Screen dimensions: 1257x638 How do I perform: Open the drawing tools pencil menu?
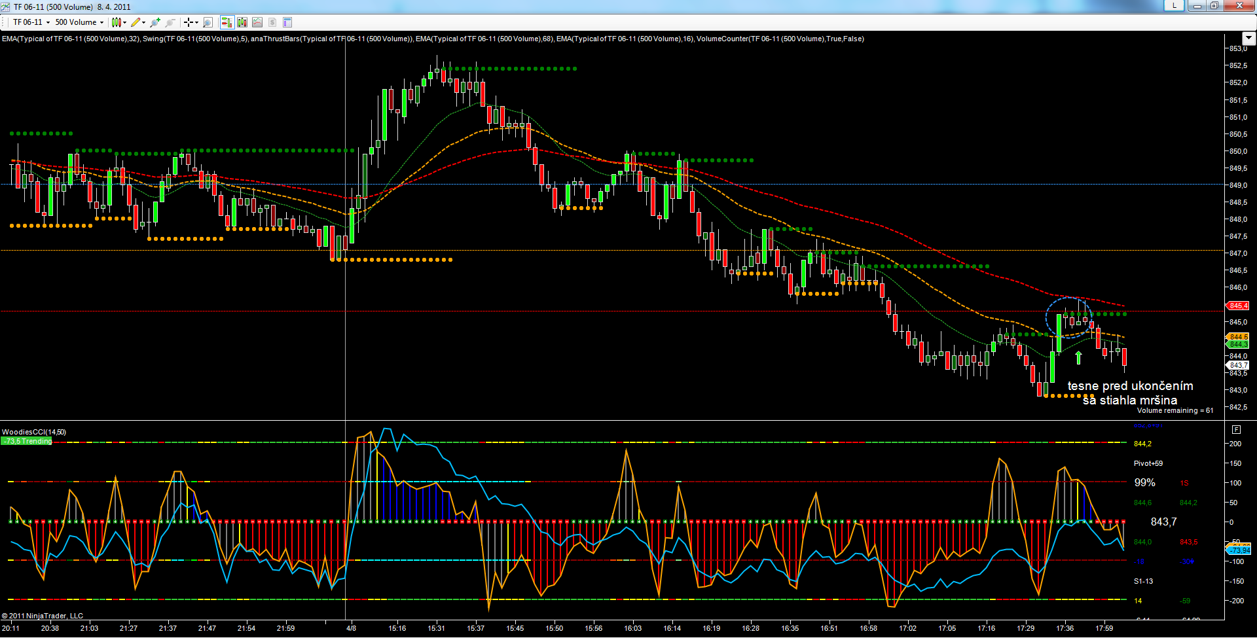(x=137, y=22)
